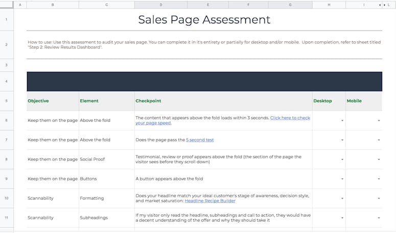Screen dimensions: 396x233
Task: Select column H header
Action: click(x=329, y=5)
